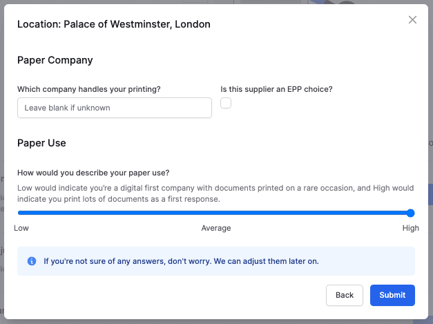Tick the EPP supplier checkbox

[226, 103]
